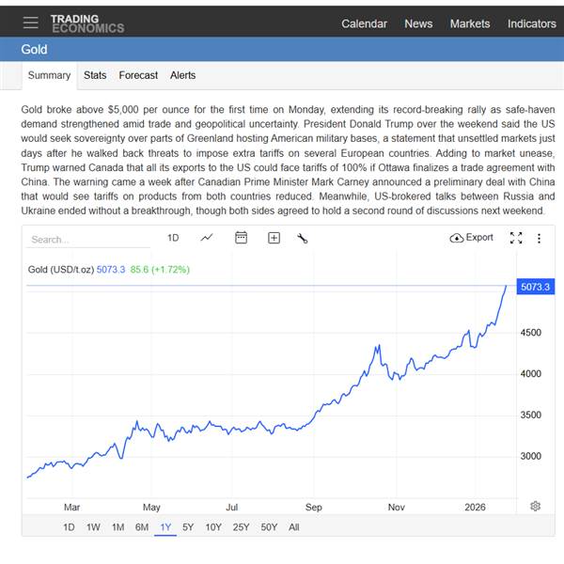Click the 5073.3 price marker on axis
This screenshot has height=564, width=564.
coord(535,287)
